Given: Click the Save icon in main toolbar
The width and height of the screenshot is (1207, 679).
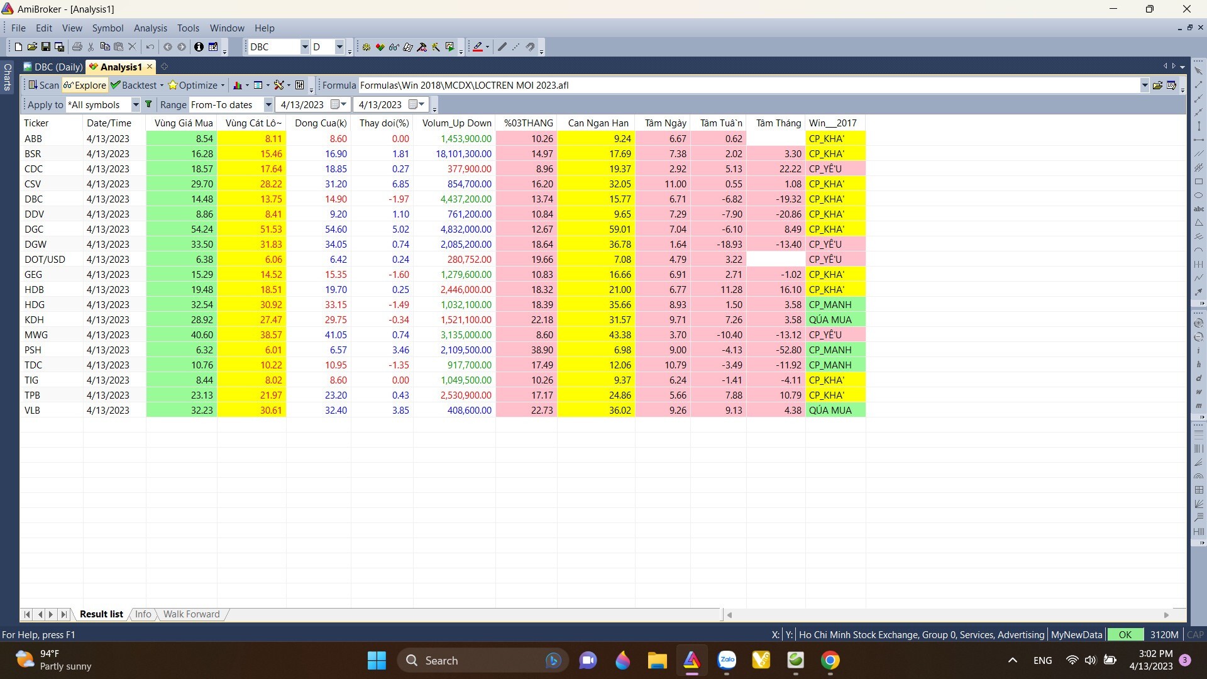Looking at the screenshot, I should click(x=46, y=47).
